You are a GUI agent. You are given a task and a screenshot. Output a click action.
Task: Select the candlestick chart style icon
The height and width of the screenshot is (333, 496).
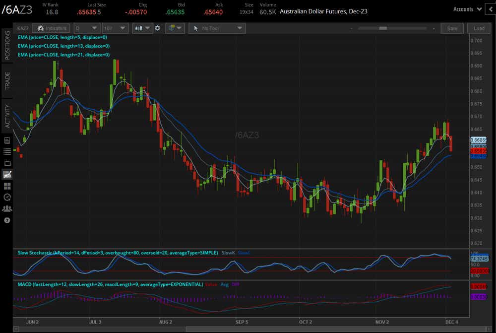coord(140,28)
